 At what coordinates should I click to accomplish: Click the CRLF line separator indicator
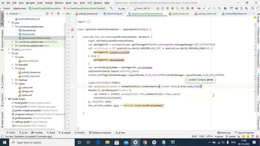[x=202, y=137]
